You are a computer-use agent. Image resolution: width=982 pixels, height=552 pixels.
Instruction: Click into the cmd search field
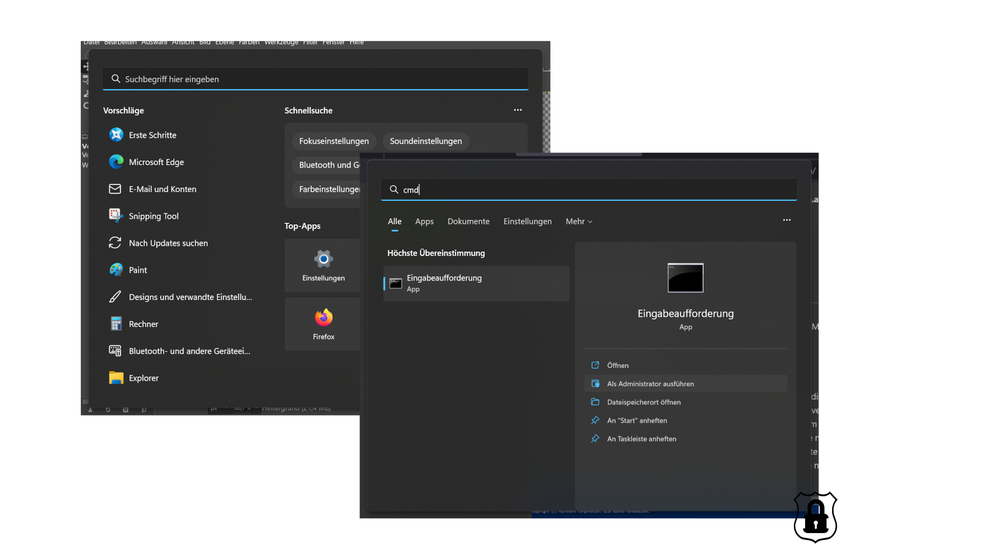pos(589,190)
